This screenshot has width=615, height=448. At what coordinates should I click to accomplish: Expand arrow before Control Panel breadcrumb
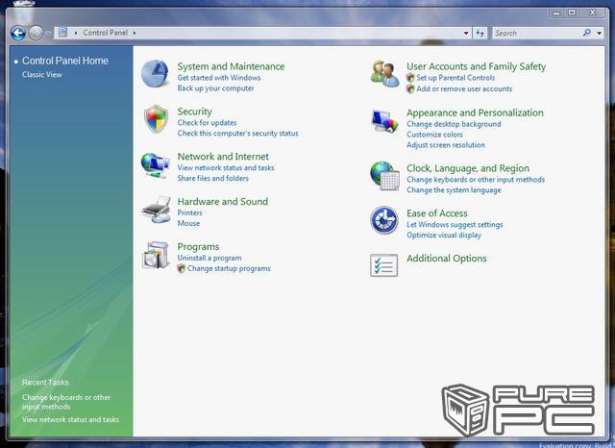coord(76,33)
